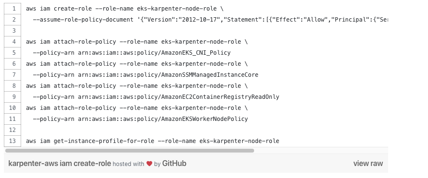This screenshot has height=178, width=428.
Task: Select line number 5
Action: [x=12, y=53]
